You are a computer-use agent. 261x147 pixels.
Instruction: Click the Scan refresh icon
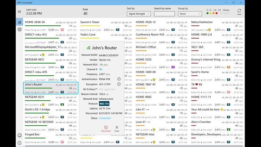coord(239,11)
